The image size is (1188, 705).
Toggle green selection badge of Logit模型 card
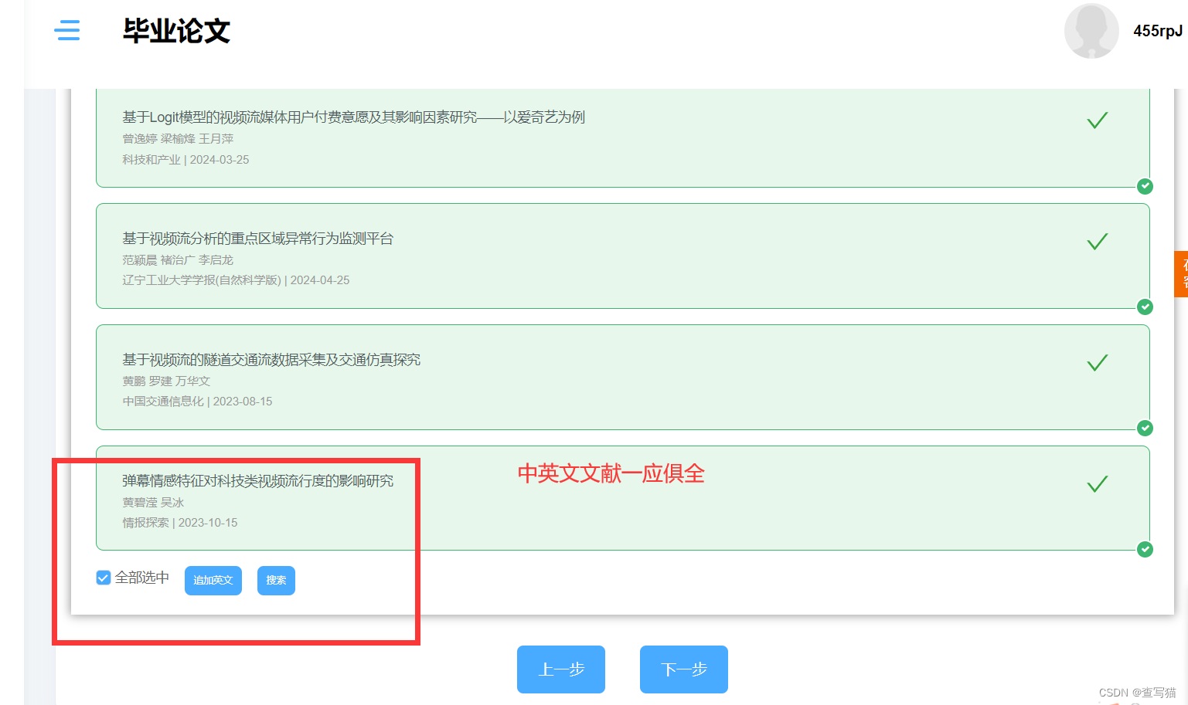pyautogui.click(x=1145, y=186)
